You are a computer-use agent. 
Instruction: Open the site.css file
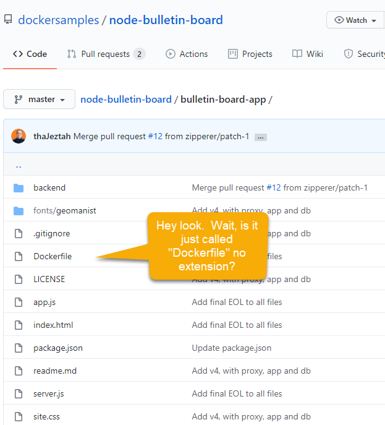(46, 416)
